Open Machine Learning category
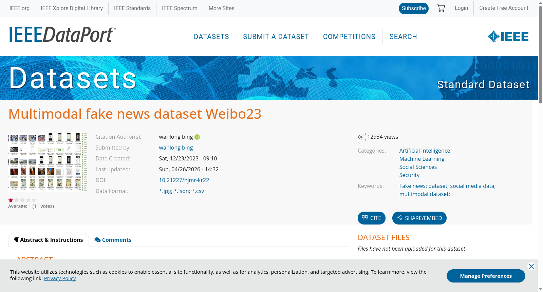The width and height of the screenshot is (543, 292). pos(422,159)
